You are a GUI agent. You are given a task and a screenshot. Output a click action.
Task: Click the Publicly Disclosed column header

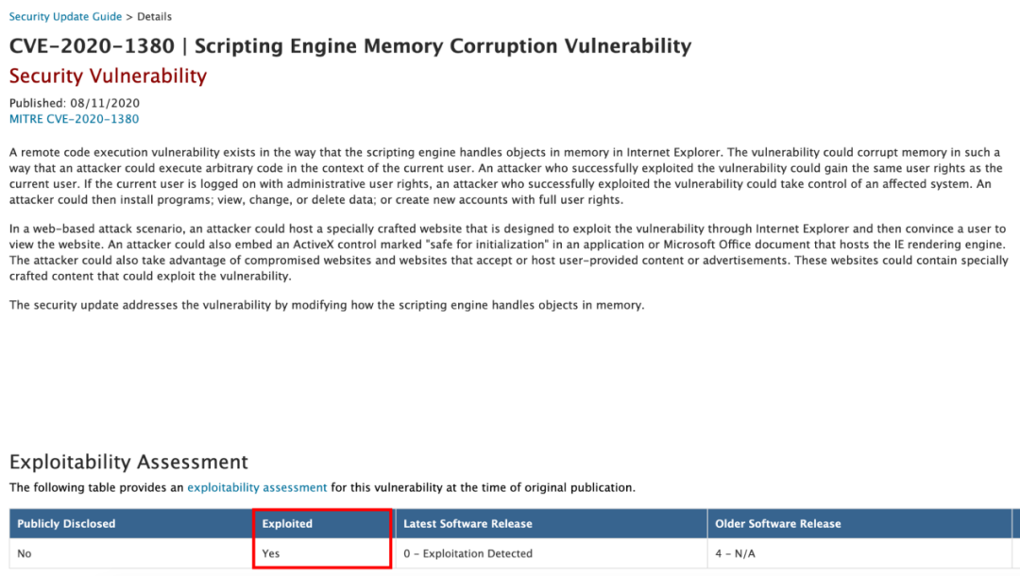click(66, 523)
